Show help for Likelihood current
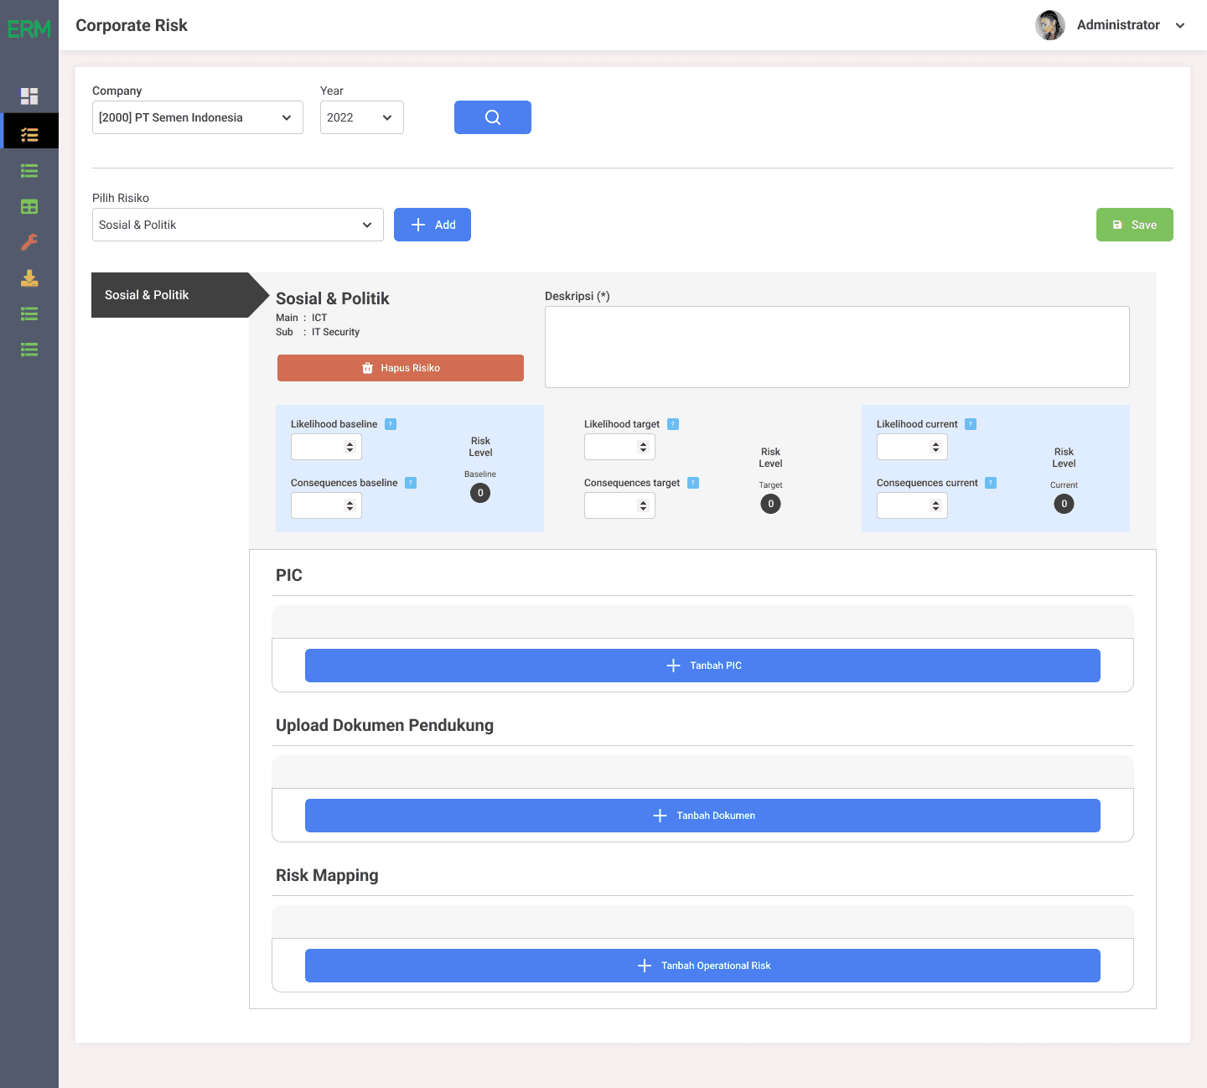This screenshot has height=1088, width=1207. 971,424
